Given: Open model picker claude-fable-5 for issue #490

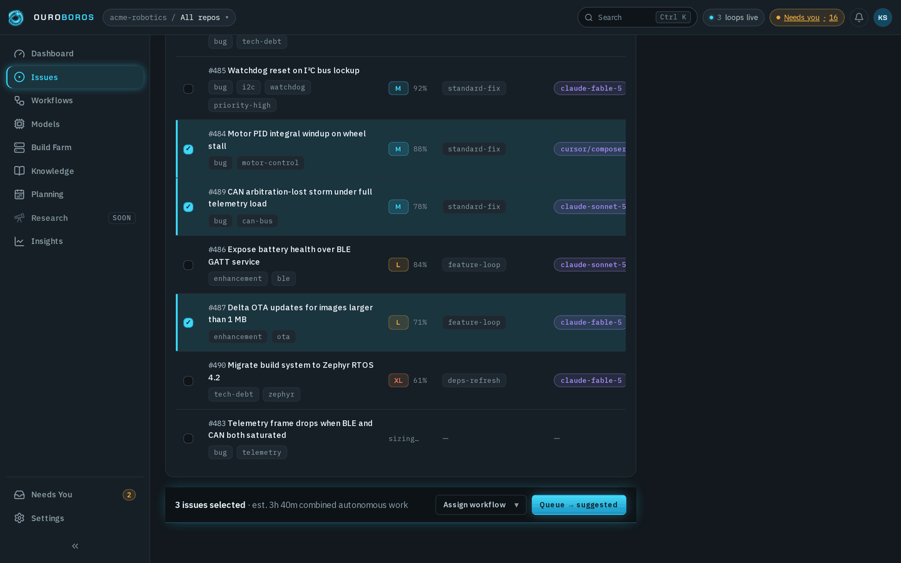Looking at the screenshot, I should click(590, 380).
